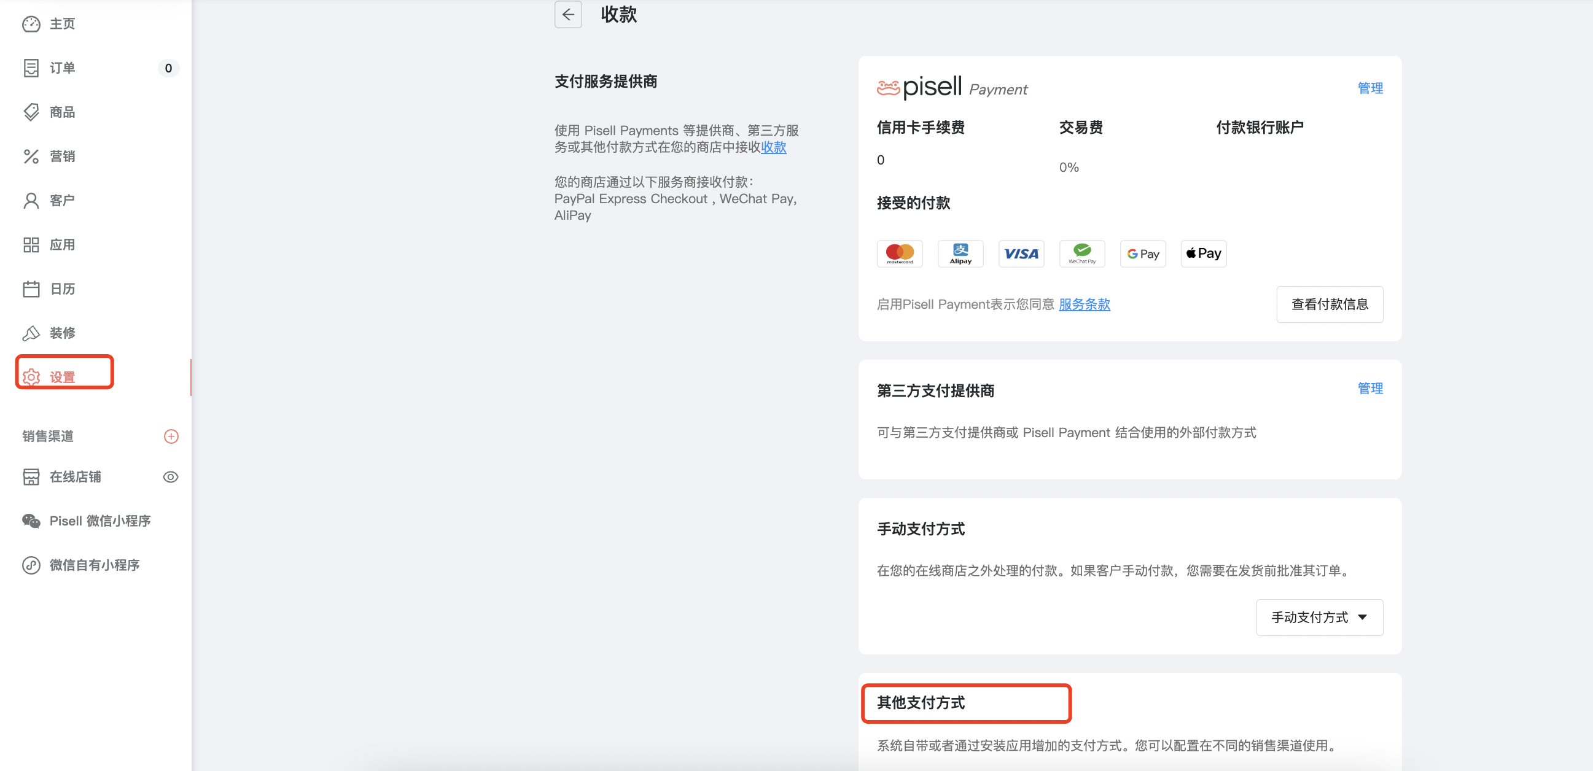Open the Pisell 微信小程序 WeChat icon
Image resolution: width=1593 pixels, height=771 pixels.
[31, 521]
